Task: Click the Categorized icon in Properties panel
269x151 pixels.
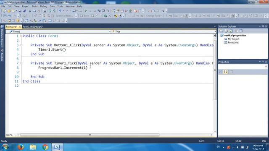Action: (x=221, y=72)
